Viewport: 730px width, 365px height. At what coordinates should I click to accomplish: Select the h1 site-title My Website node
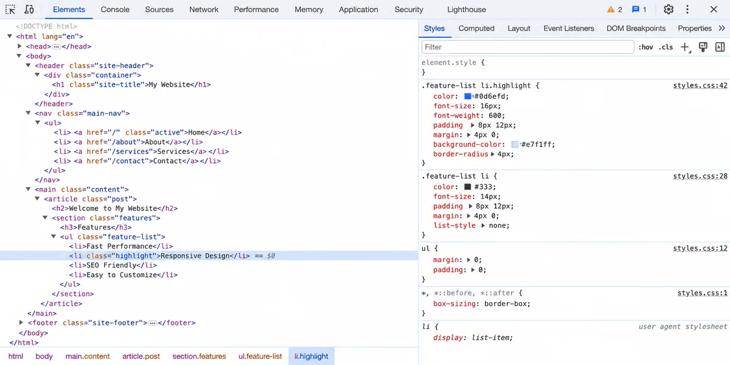click(x=131, y=85)
